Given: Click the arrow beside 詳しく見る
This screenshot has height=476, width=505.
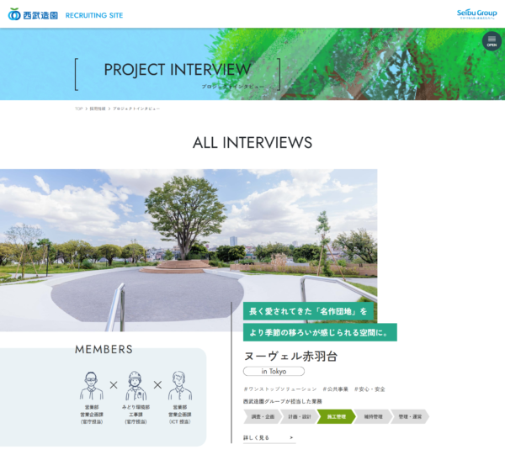Looking at the screenshot, I should point(291,437).
